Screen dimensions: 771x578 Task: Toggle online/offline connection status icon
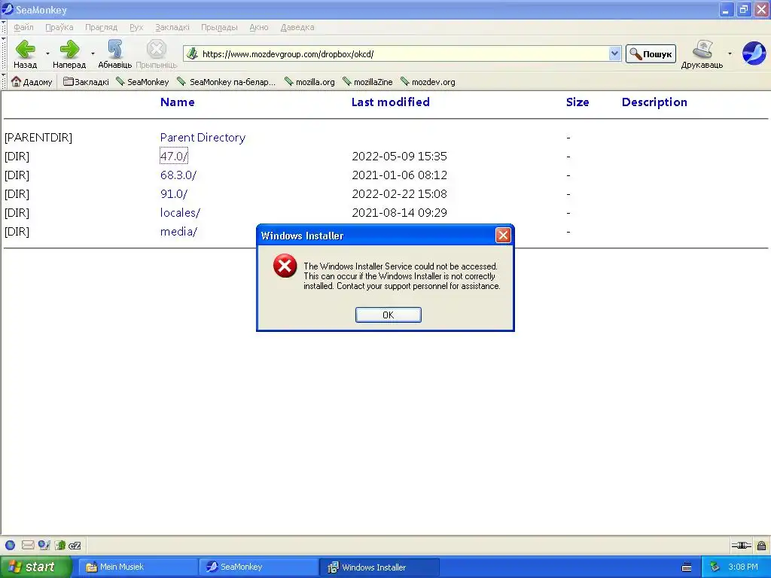click(741, 545)
